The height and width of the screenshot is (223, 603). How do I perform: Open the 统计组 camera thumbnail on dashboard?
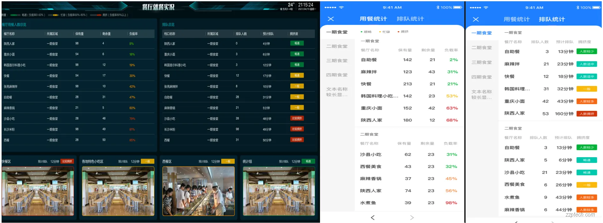click(x=279, y=191)
